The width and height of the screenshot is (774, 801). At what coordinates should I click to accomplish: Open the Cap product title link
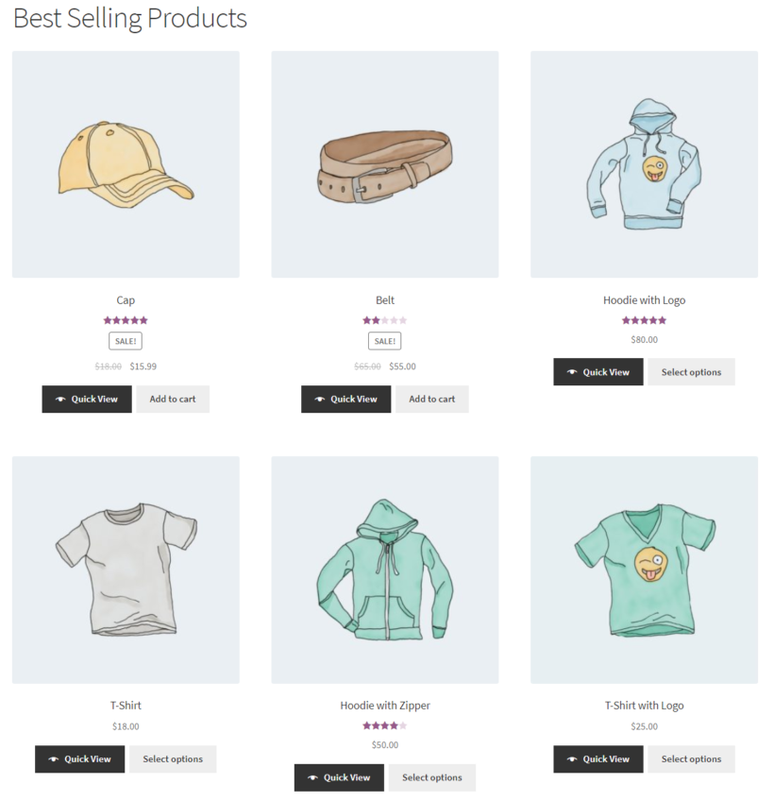(x=126, y=299)
